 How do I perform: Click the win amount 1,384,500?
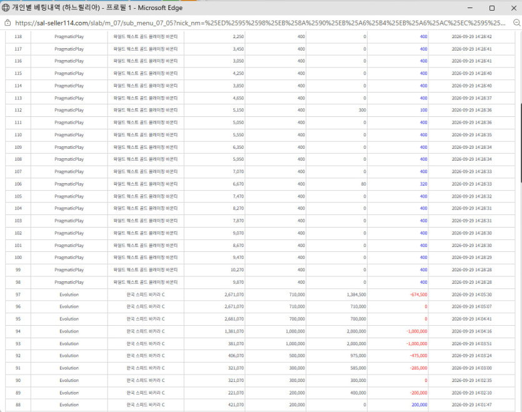356,294
